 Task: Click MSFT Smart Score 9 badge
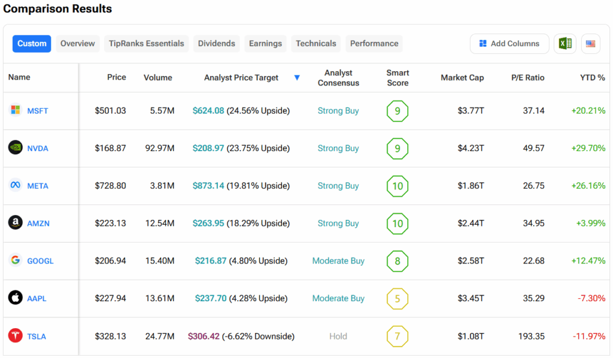tap(397, 111)
